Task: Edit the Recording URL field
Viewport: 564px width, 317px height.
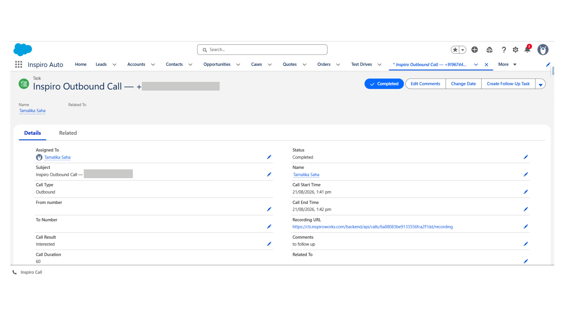Action: [x=526, y=227]
